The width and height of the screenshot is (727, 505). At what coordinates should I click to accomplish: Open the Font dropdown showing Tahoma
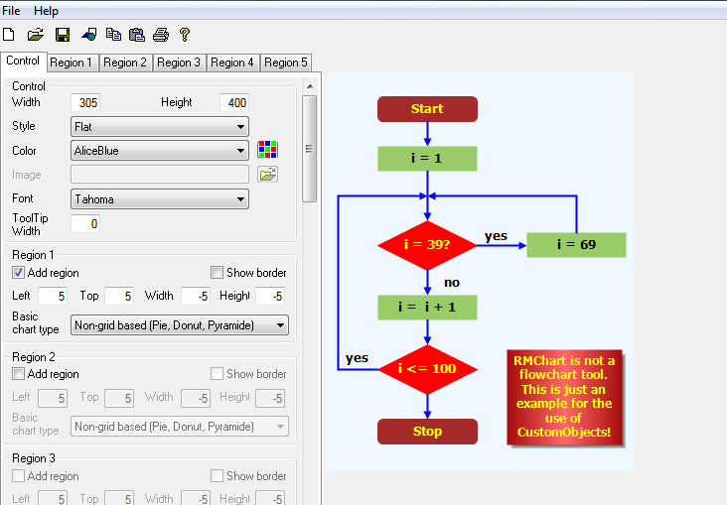pos(160,199)
